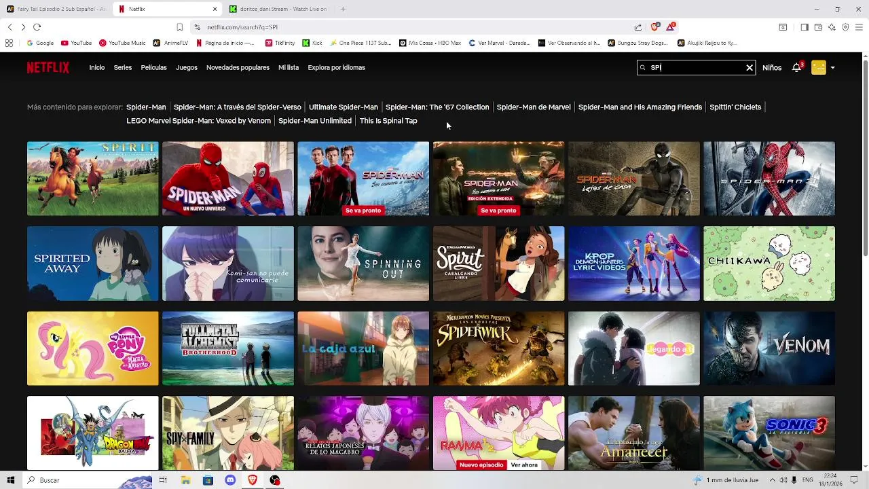Open a new browser tab

pyautogui.click(x=343, y=9)
